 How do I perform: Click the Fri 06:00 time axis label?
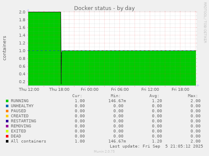(120, 90)
